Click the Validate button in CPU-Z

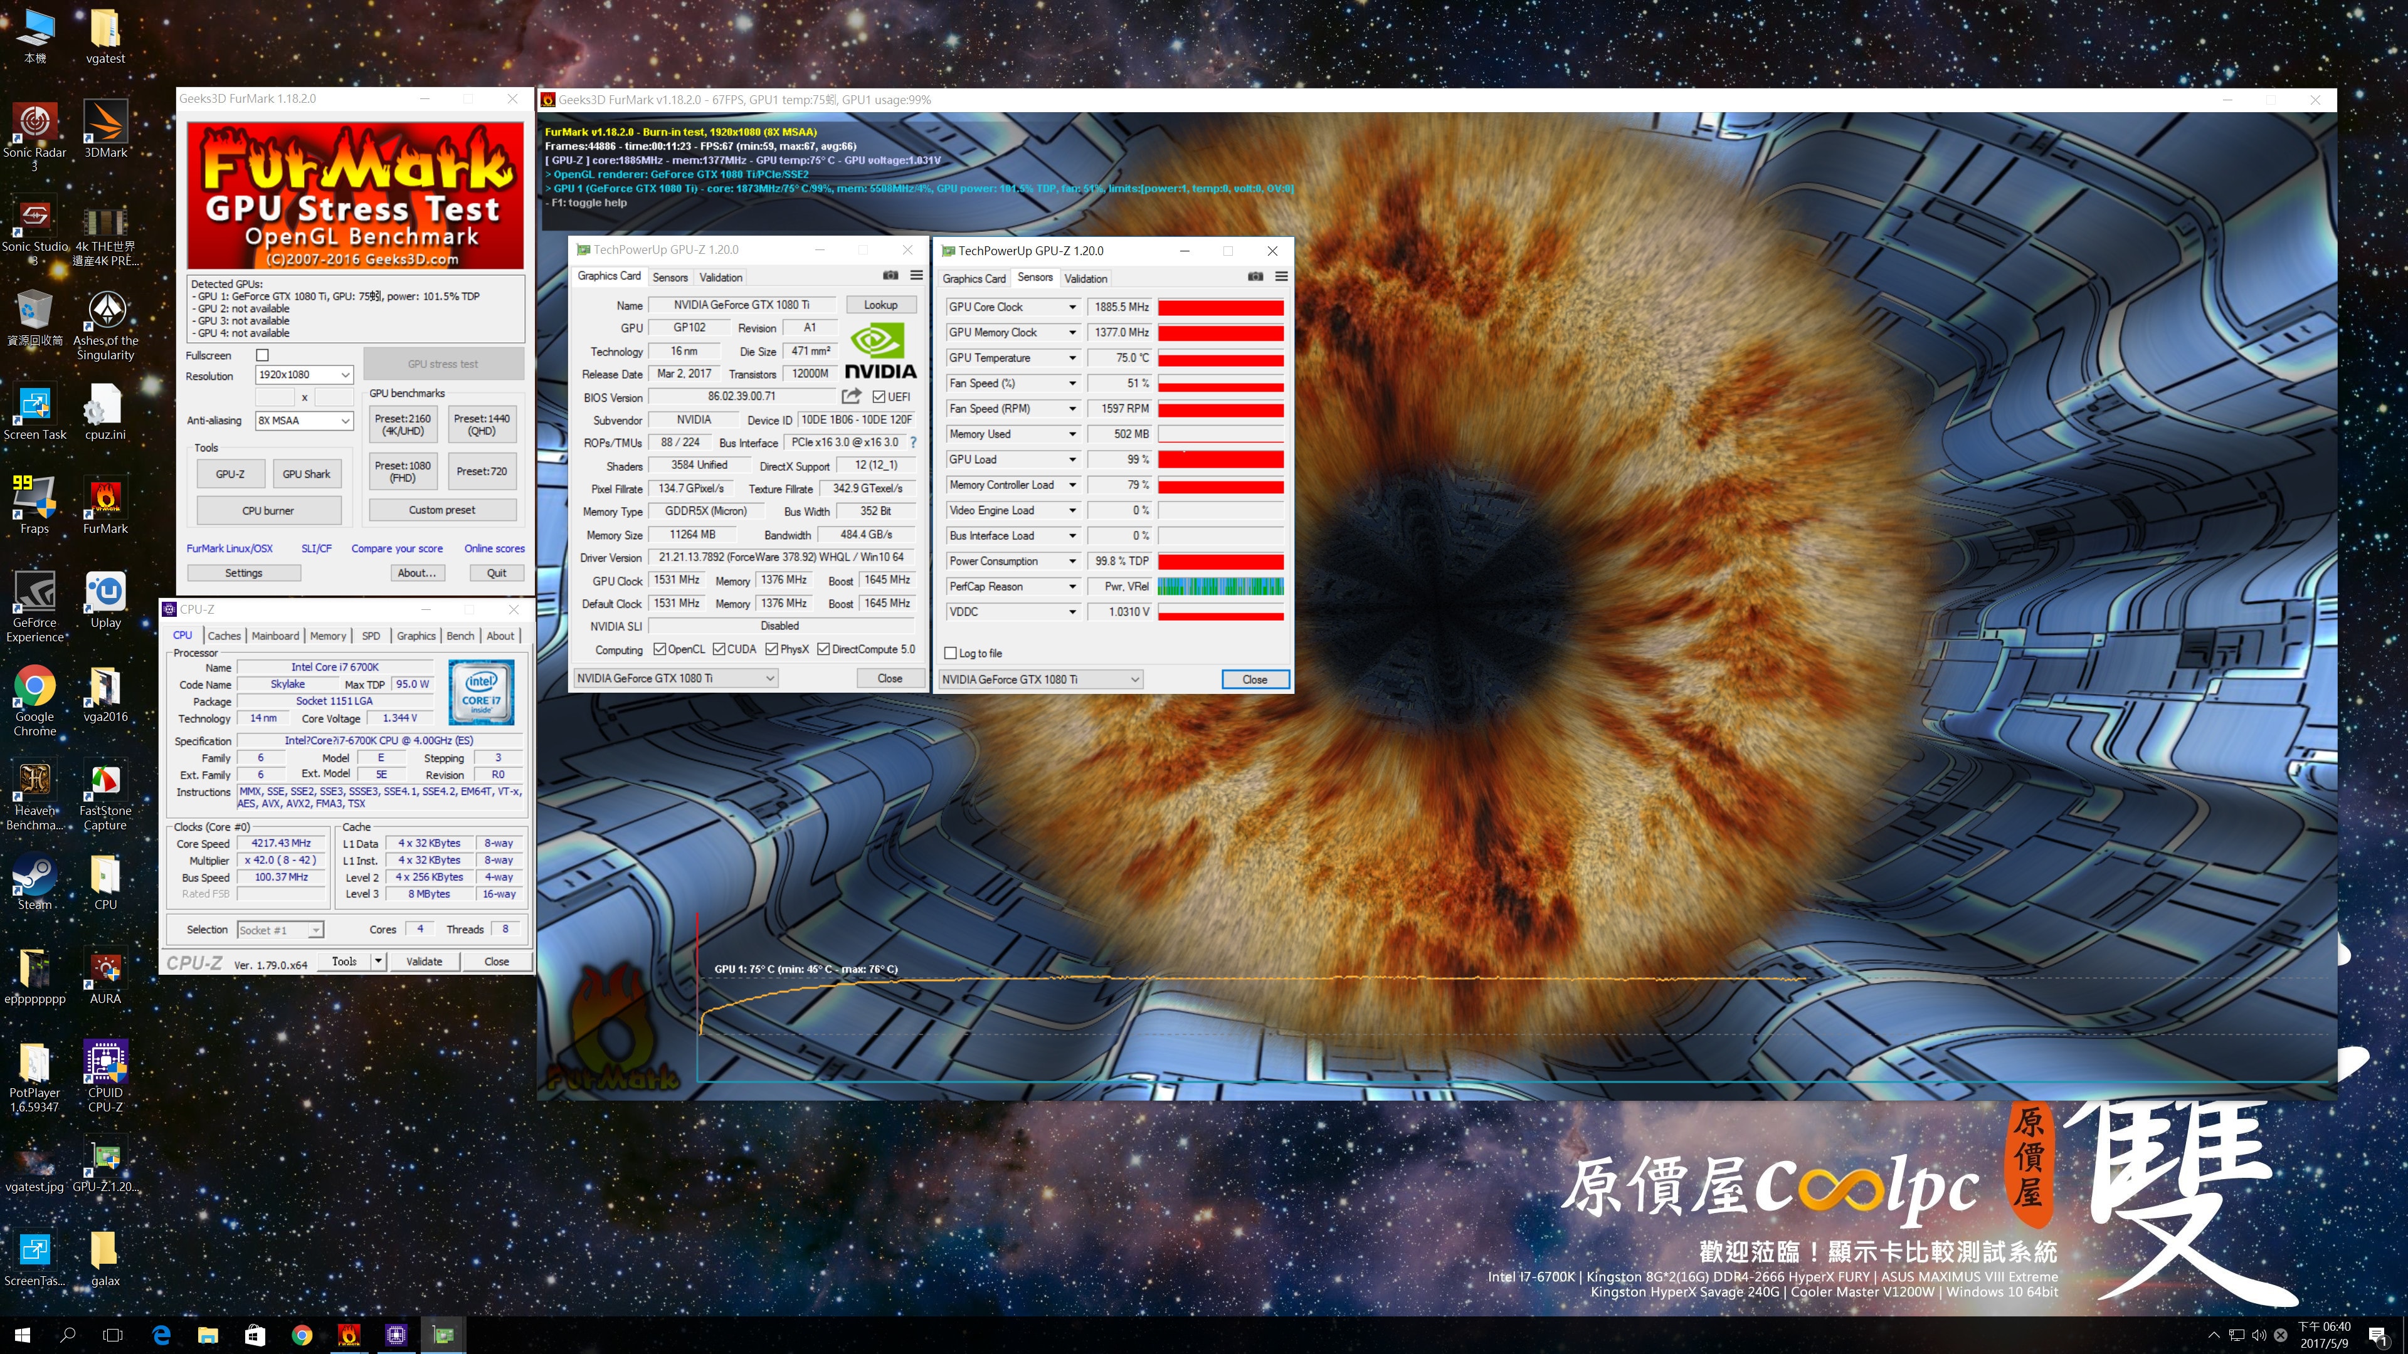(x=425, y=960)
